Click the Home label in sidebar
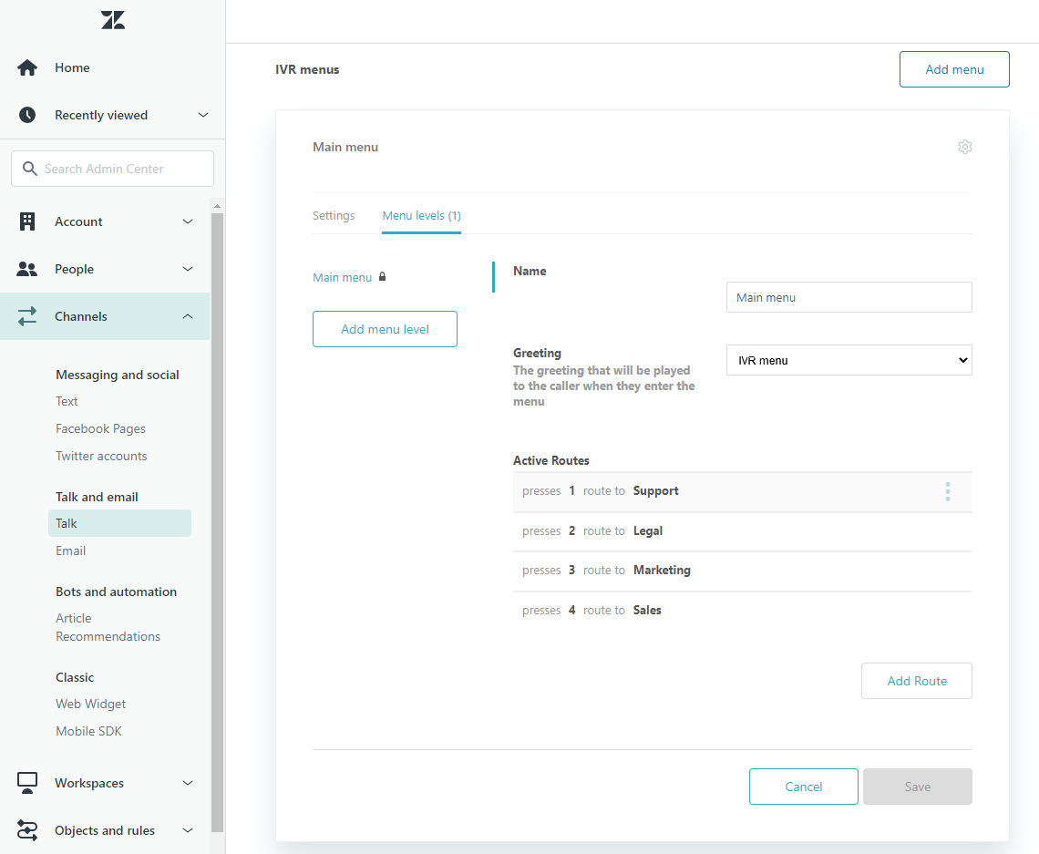This screenshot has width=1039, height=854. [x=72, y=67]
